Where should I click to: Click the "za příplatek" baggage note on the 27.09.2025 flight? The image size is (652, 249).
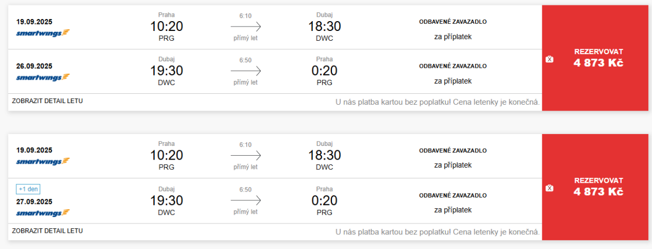[x=453, y=209]
